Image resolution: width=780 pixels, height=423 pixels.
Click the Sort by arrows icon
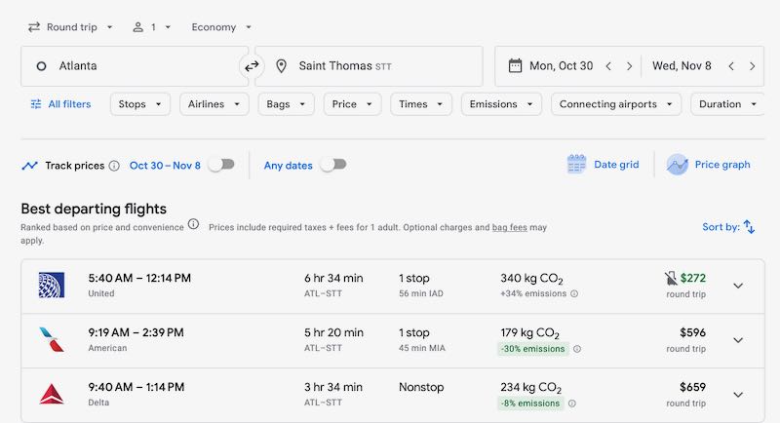(x=749, y=227)
